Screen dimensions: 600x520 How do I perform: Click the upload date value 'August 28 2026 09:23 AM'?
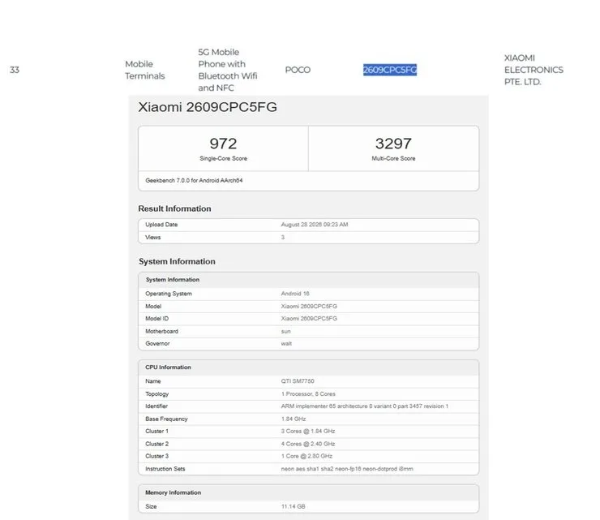(314, 225)
